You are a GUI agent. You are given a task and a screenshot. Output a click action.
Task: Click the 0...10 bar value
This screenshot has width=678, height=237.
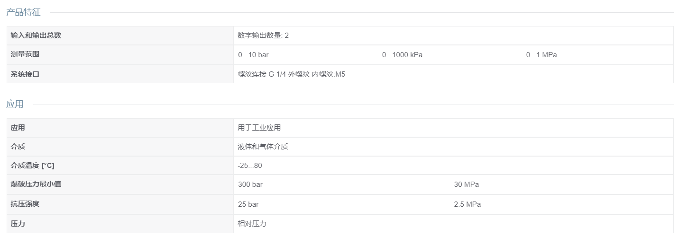[253, 55]
